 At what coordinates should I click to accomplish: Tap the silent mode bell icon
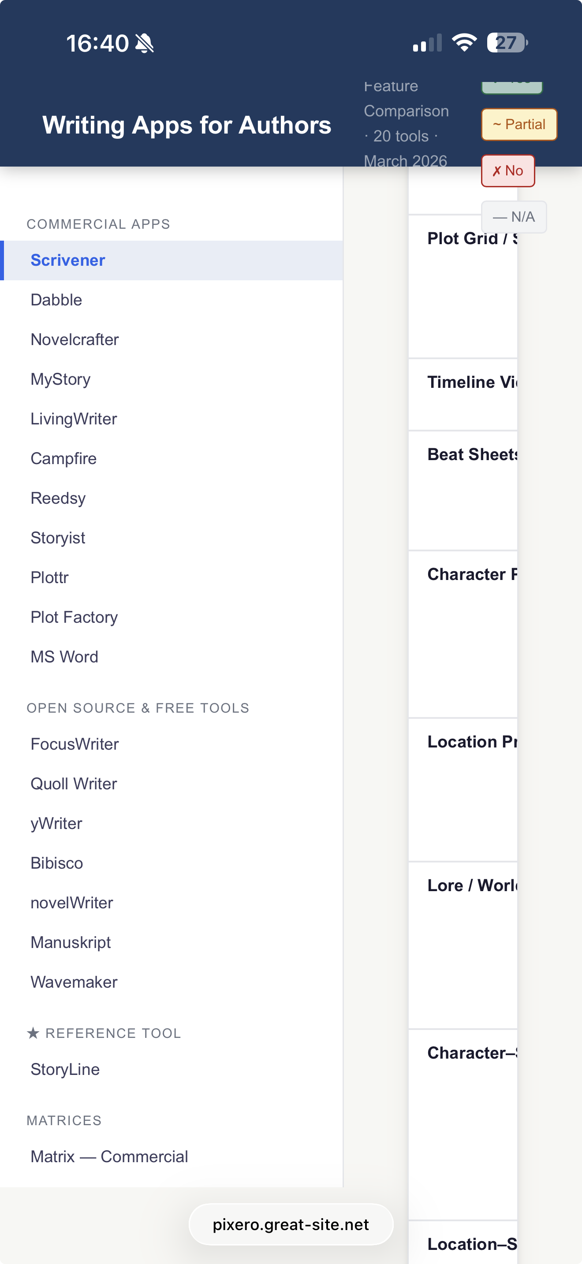(144, 43)
